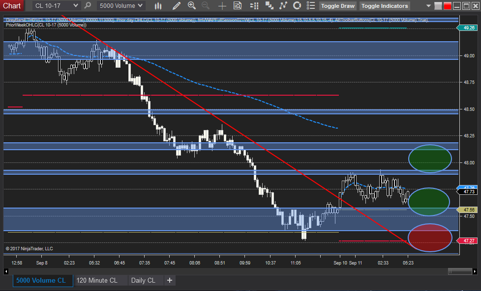The width and height of the screenshot is (481, 291).
Task: Click the gray window link button
Action: [x=438, y=6]
